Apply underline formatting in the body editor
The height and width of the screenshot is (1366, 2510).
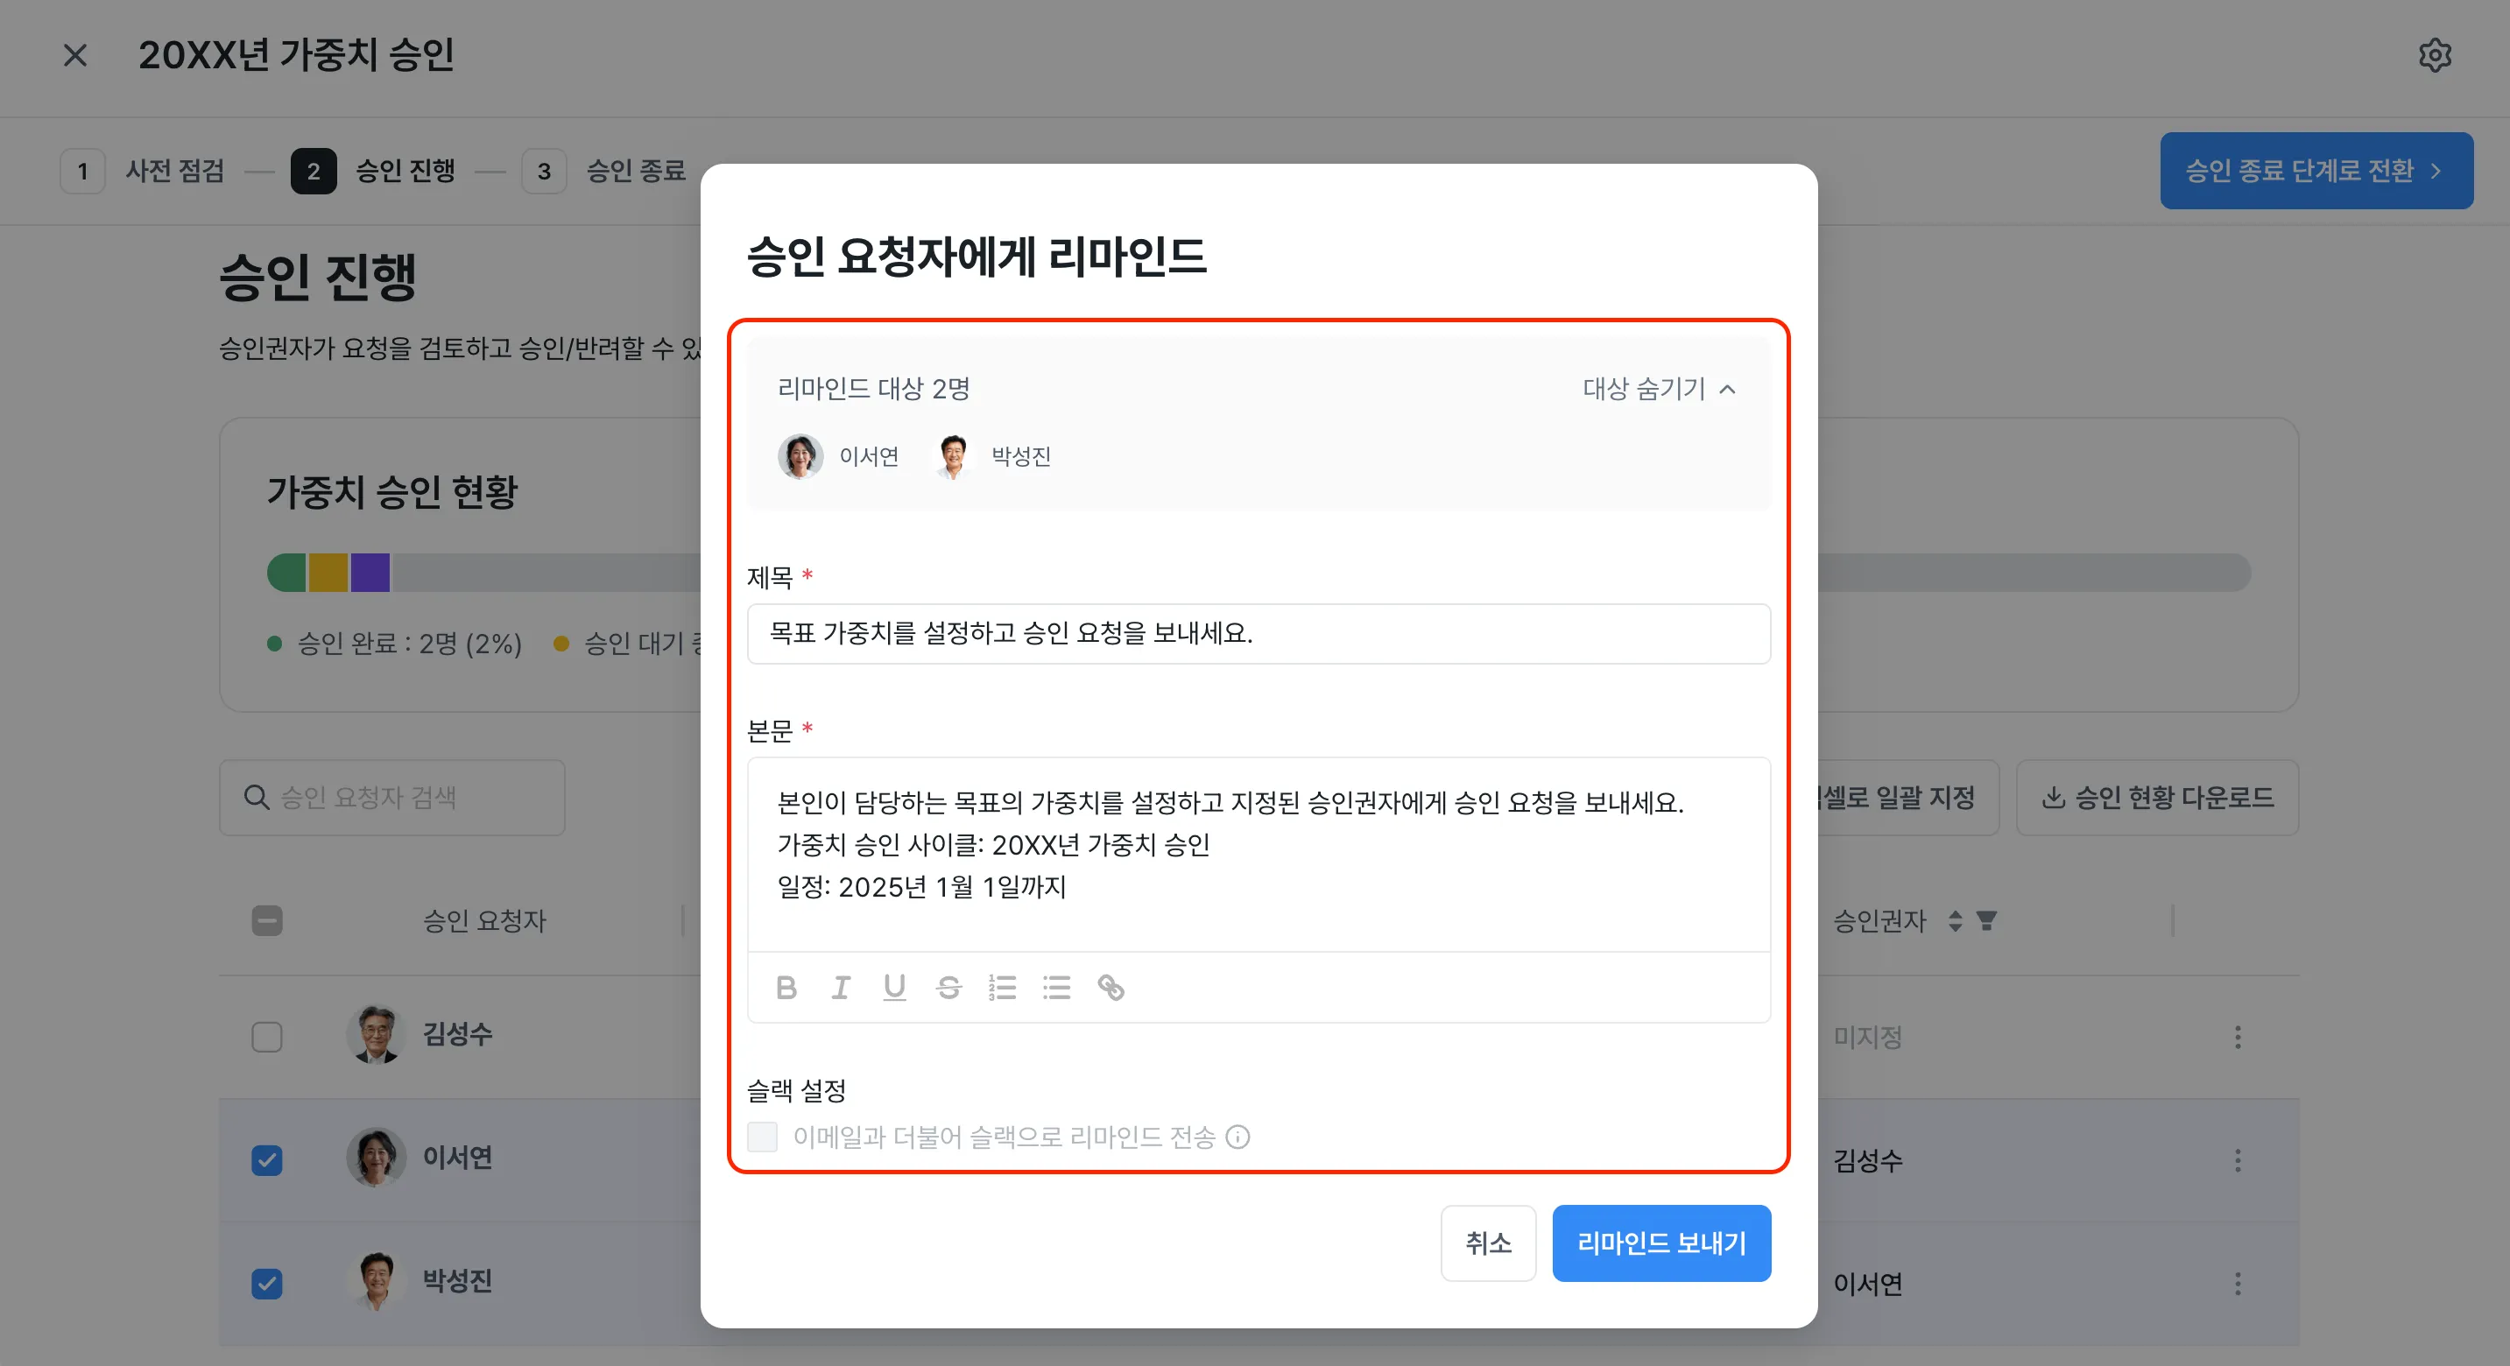coord(894,987)
